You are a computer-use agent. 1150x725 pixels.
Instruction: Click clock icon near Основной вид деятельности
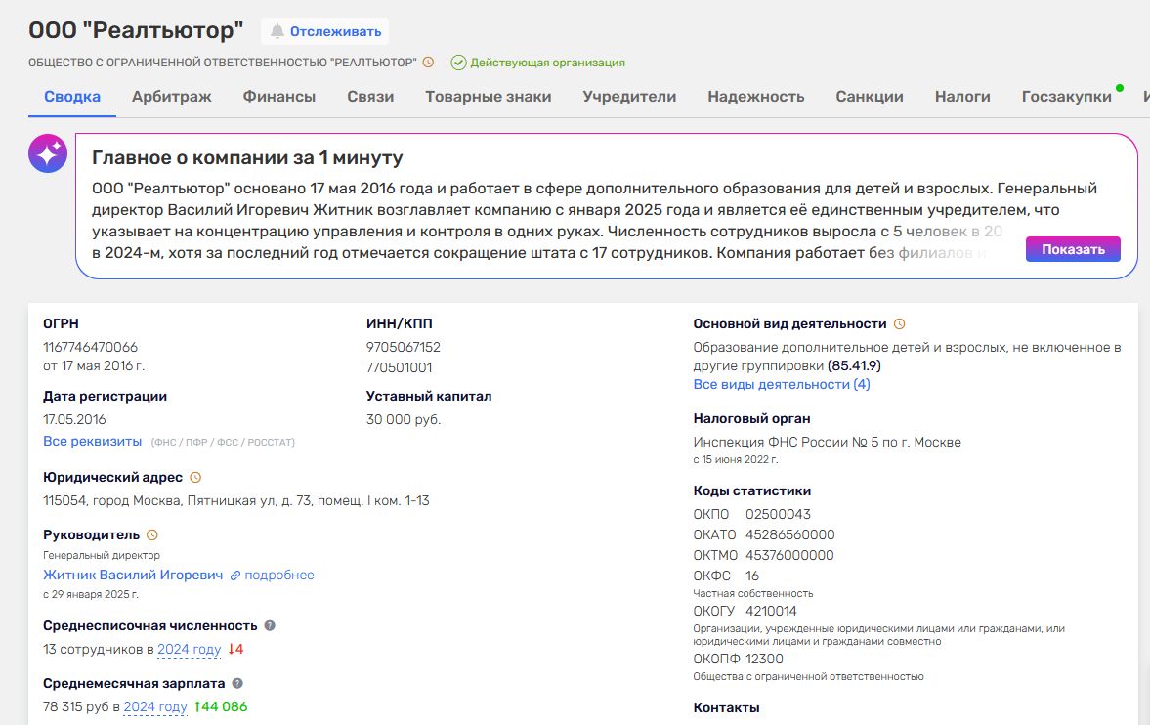click(x=899, y=324)
